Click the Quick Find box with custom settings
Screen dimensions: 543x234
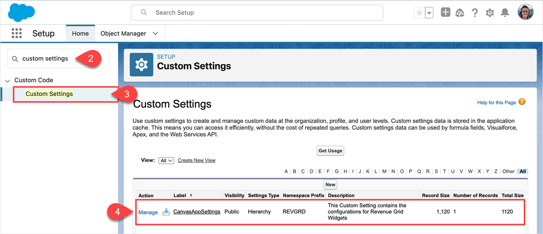coord(58,58)
